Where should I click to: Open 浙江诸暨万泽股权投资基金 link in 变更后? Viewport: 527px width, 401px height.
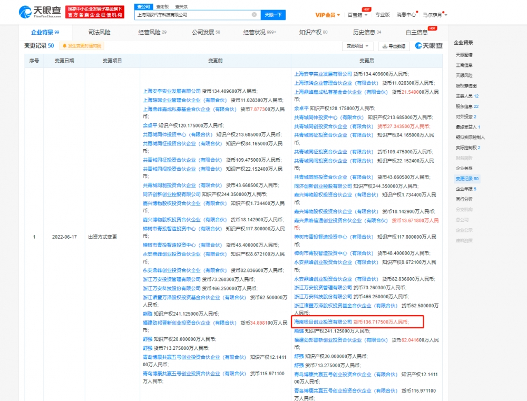coord(346,306)
